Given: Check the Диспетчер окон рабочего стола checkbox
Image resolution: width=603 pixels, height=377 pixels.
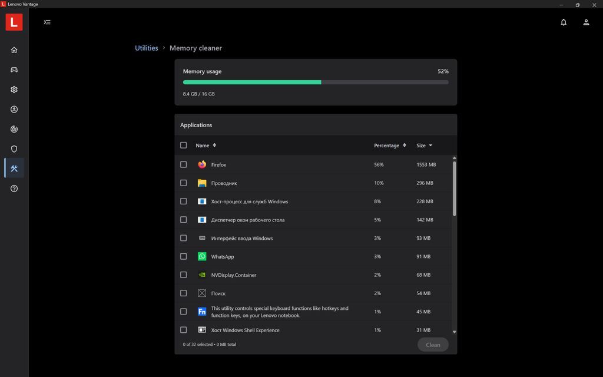Looking at the screenshot, I should (x=184, y=220).
